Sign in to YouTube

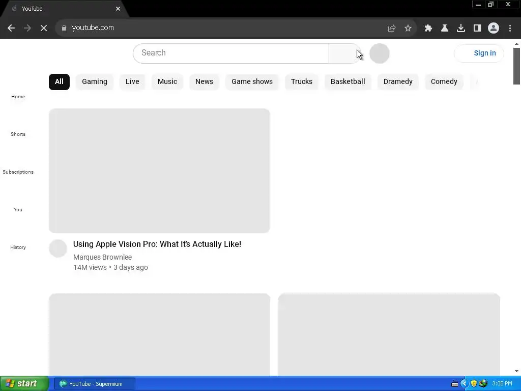(479, 53)
